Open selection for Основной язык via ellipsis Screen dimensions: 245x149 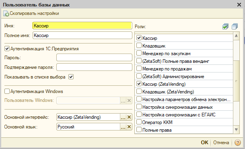[x=123, y=126]
